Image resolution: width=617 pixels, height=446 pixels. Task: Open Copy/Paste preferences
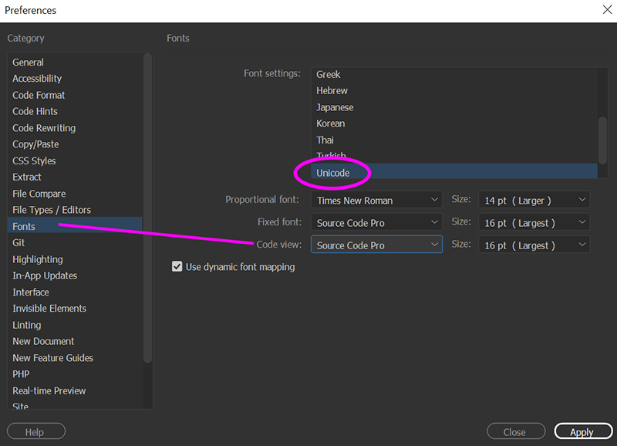[75, 144]
